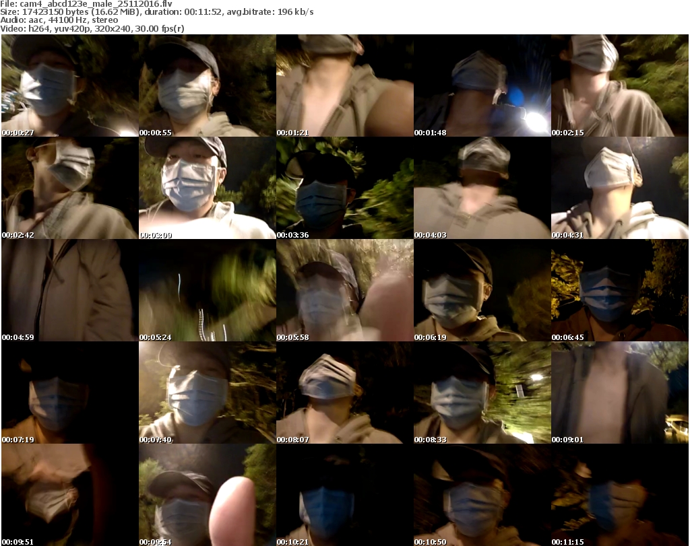View the frame timestamped 00:08:33
This screenshot has width=690, height=546.
pyautogui.click(x=482, y=393)
